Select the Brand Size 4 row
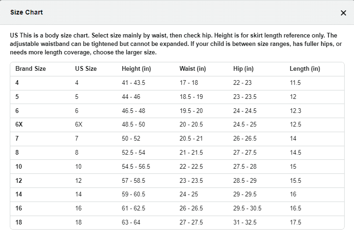 tap(177, 83)
